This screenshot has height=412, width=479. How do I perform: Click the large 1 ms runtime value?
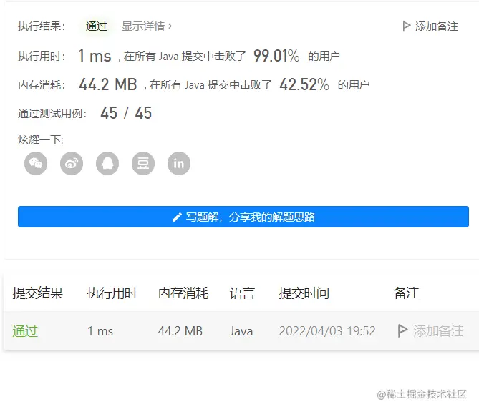click(95, 56)
